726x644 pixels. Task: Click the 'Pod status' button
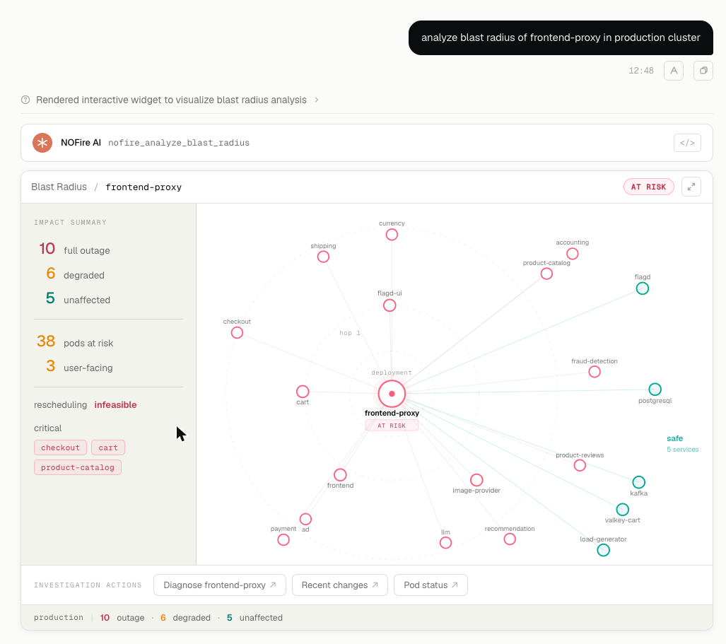[431, 585]
